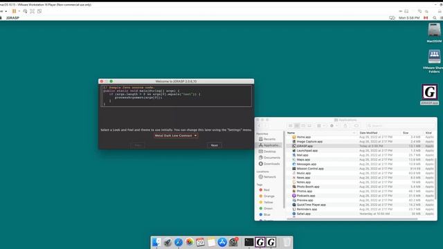This screenshot has width=443, height=249.
Task: Click the disabled Prev button in welcome dialog
Action: coord(138,145)
